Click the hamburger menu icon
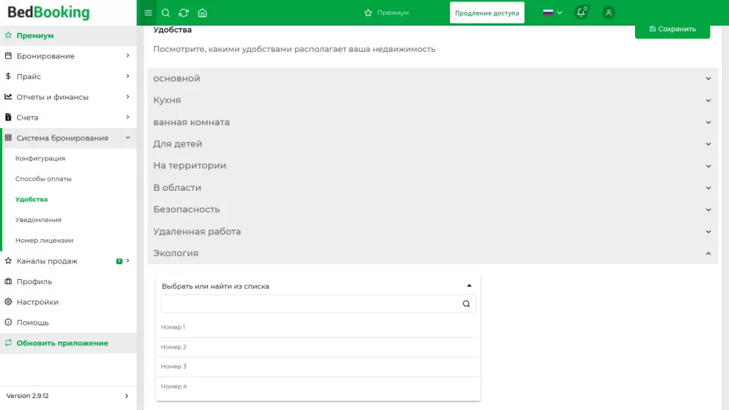Image resolution: width=729 pixels, height=410 pixels. coord(148,13)
